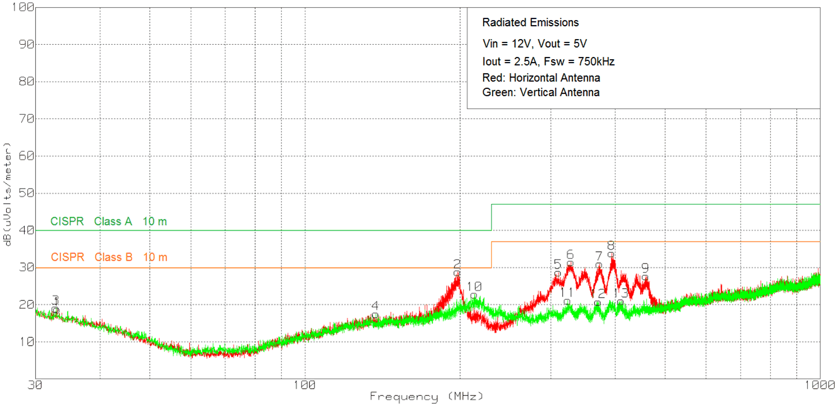Click marker 12 on the green trace
The width and height of the screenshot is (839, 409).
(597, 303)
